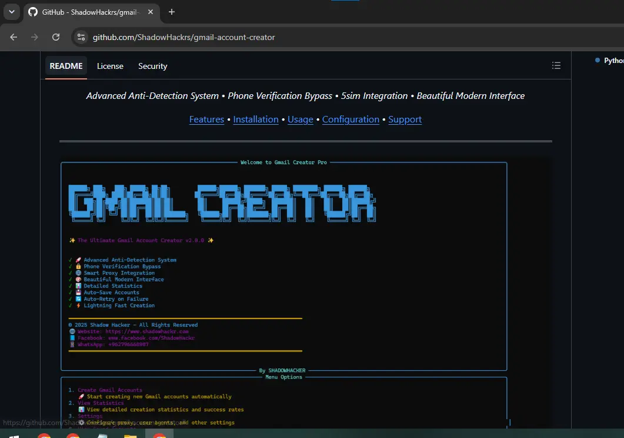Click the Python language label in sidebar
The image size is (624, 438).
coord(613,61)
